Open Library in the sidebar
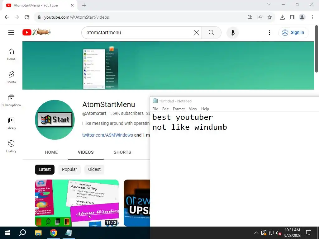Viewport: 319px width, 239px height. (x=11, y=123)
